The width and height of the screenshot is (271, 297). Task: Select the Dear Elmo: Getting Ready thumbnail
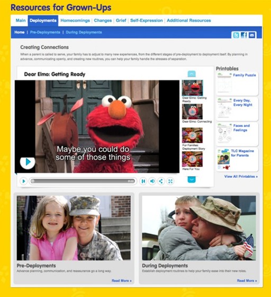[x=192, y=88]
